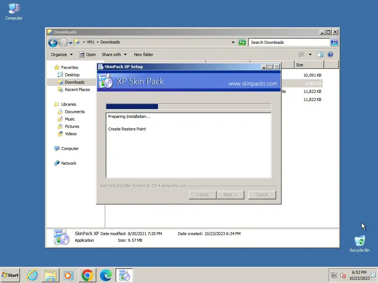Select Desktop under Favorites

click(x=69, y=75)
